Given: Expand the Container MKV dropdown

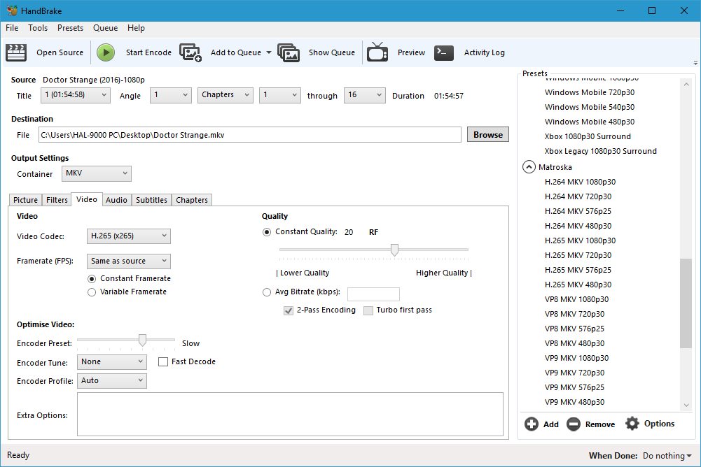Looking at the screenshot, I should (x=96, y=173).
